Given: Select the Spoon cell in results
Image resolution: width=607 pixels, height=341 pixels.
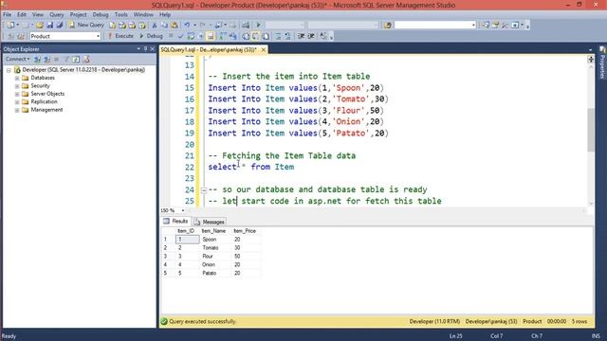Looking at the screenshot, I should click(215, 240).
